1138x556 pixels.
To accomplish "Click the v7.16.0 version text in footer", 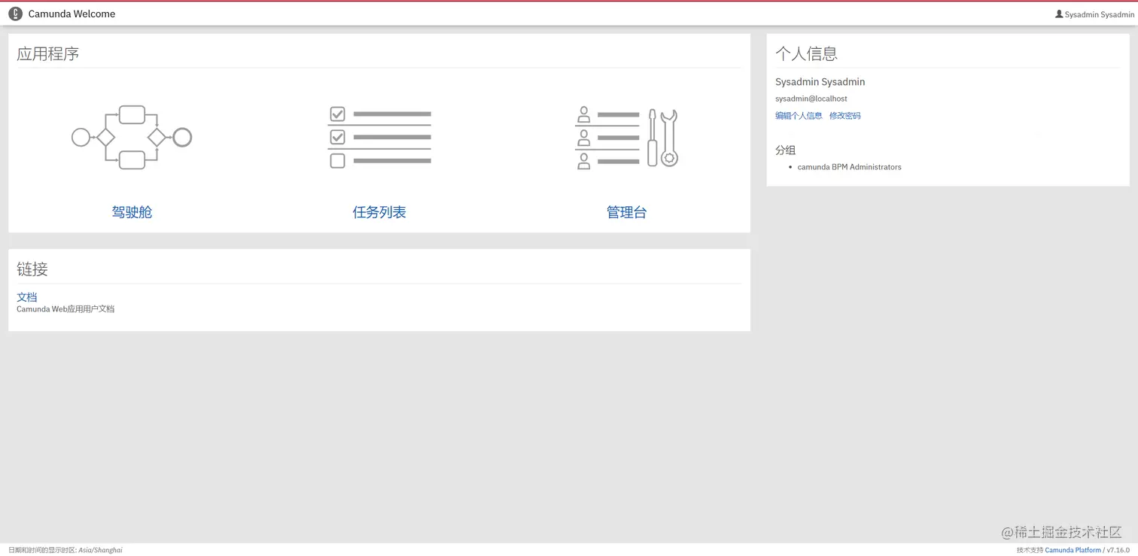I will 1118,550.
